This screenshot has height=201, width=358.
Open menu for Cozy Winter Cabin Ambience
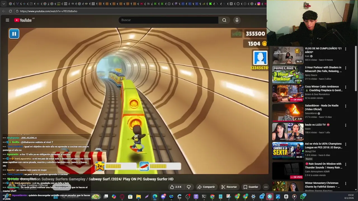pyautogui.click(x=346, y=87)
